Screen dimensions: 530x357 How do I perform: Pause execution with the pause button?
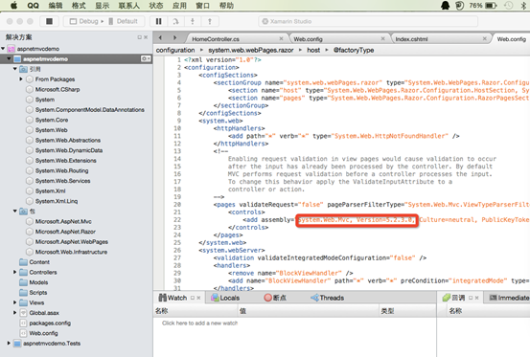158,21
